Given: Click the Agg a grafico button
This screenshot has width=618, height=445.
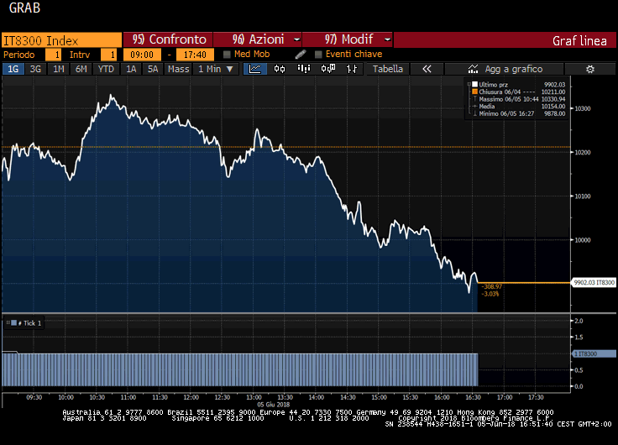Looking at the screenshot, I should pyautogui.click(x=505, y=69).
